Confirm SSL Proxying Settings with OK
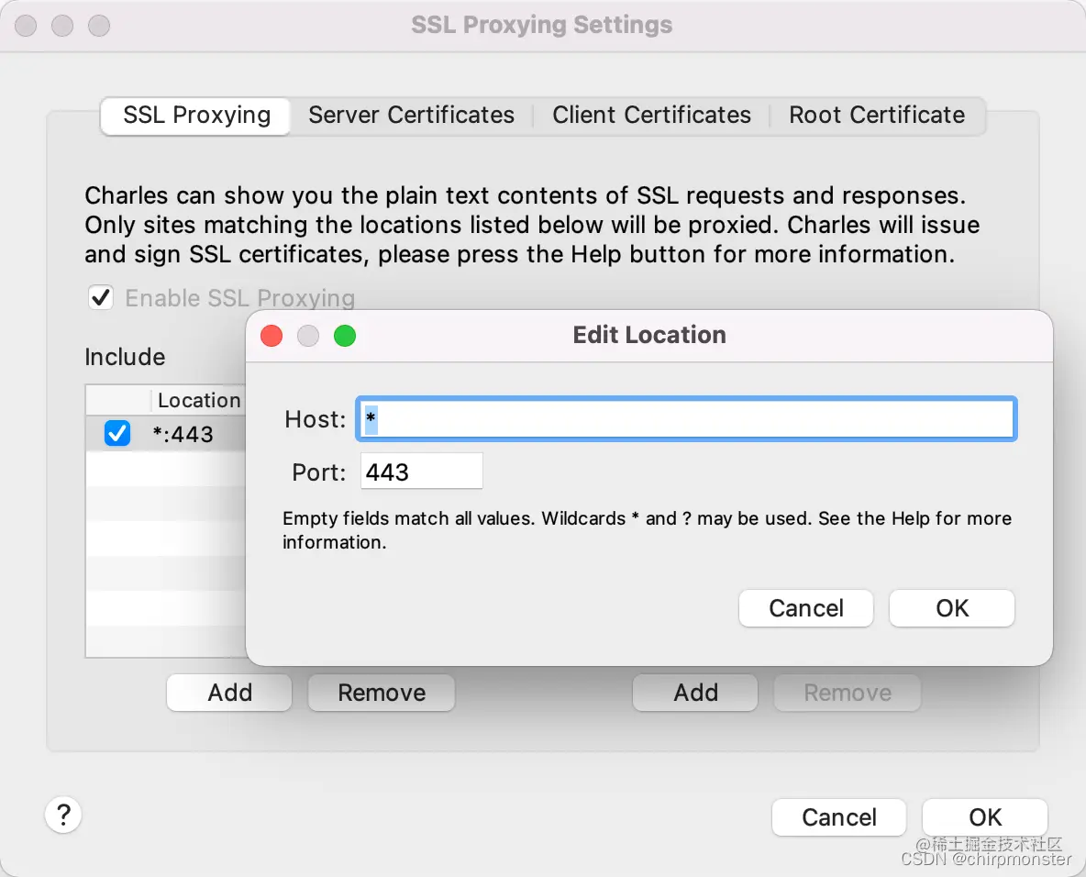 pos(985,817)
